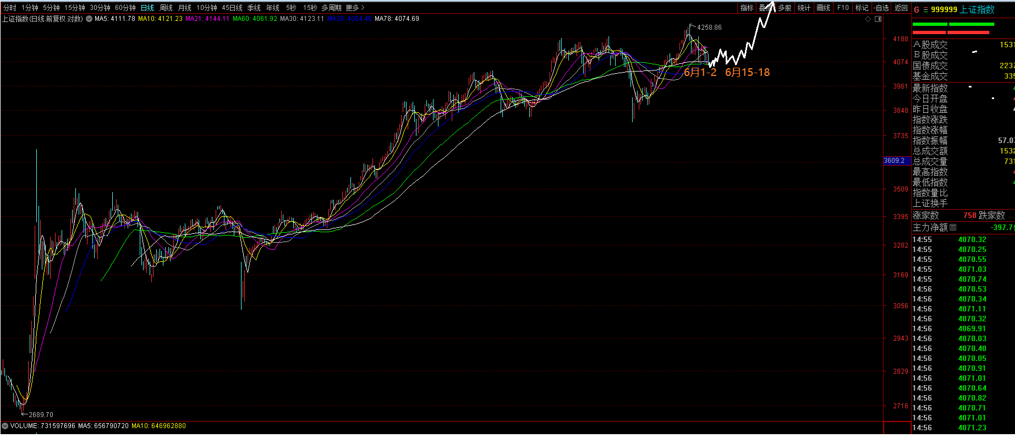Click the 统计 toolbar button
This screenshot has width=1015, height=438.
(x=804, y=8)
